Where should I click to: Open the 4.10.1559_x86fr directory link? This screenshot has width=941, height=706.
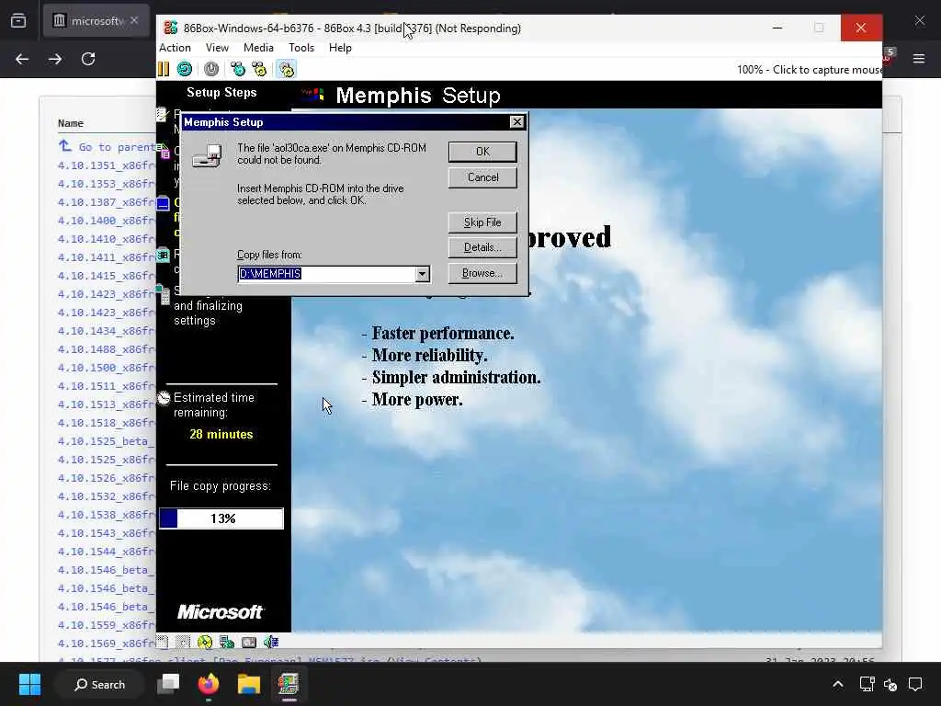pyautogui.click(x=107, y=625)
